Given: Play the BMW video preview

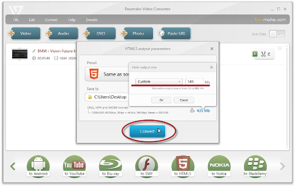Looking at the screenshot, I should tap(255, 54).
